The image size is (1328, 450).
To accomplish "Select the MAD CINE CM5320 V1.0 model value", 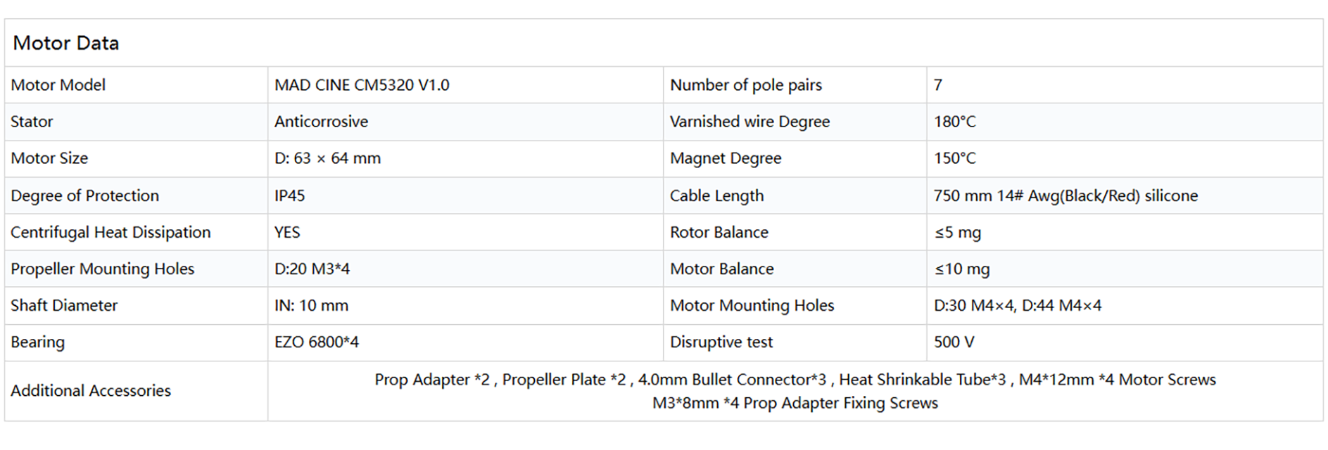I will click(x=362, y=85).
